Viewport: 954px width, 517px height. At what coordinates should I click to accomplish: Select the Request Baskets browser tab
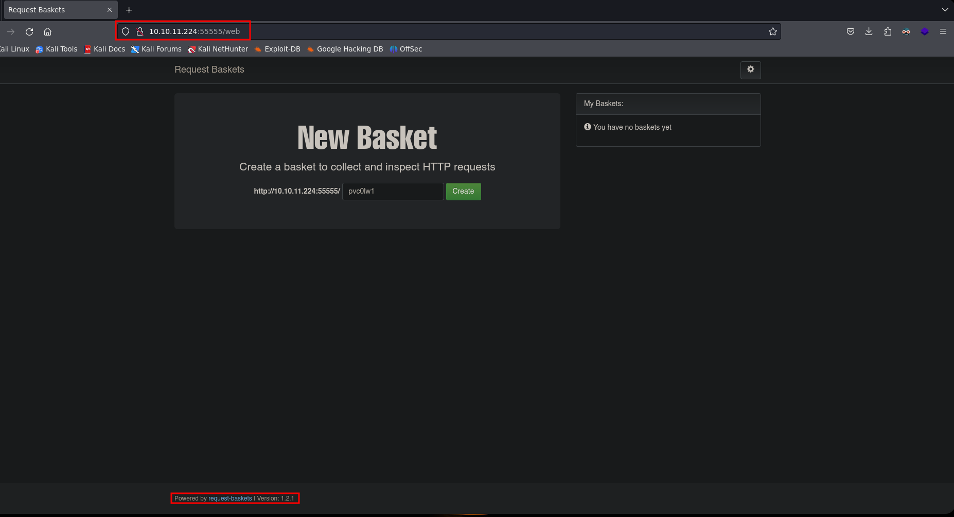(51, 10)
